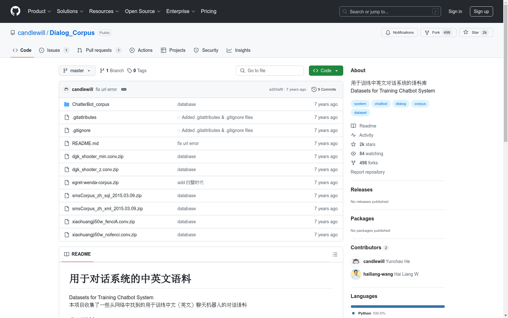Click the ChatterBot_corpus folder icon
The image size is (508, 318).
[x=67, y=104]
